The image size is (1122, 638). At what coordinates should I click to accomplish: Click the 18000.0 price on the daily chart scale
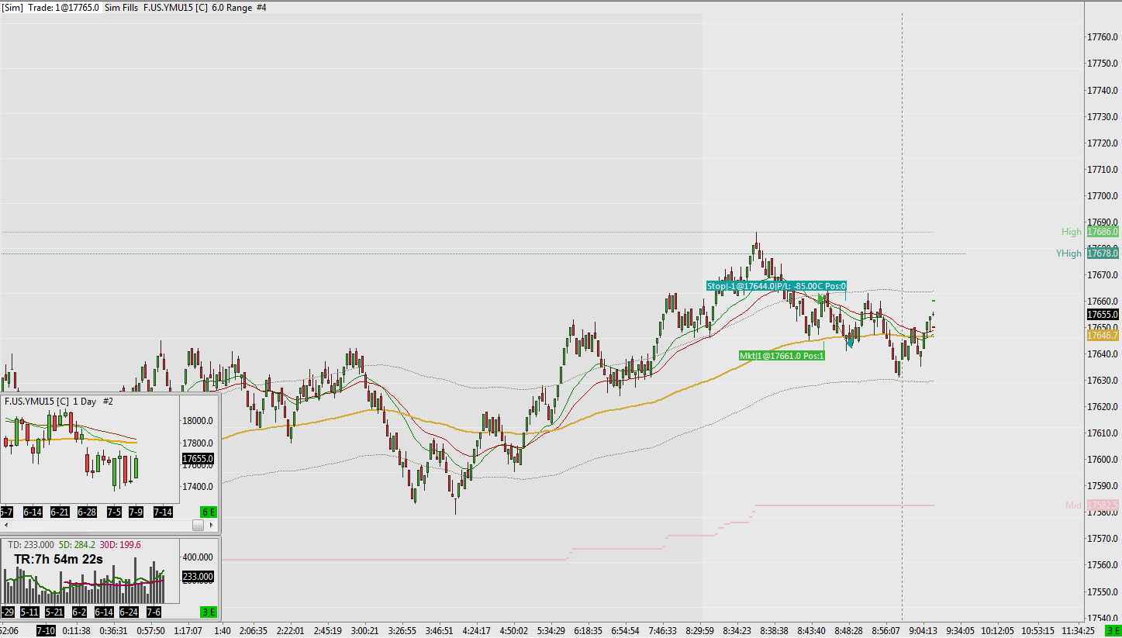click(197, 421)
